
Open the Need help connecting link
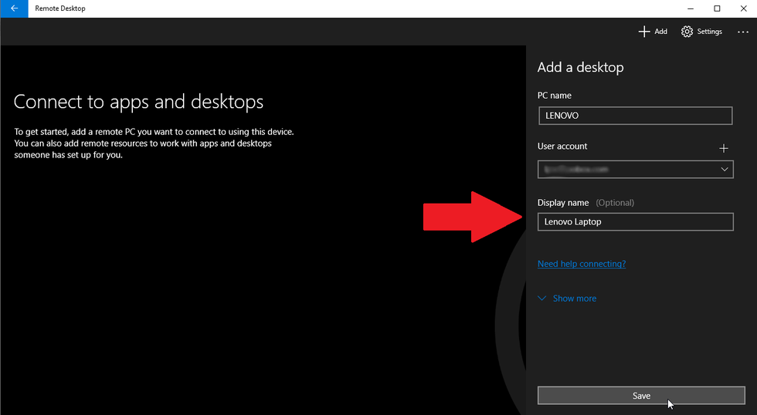click(581, 264)
